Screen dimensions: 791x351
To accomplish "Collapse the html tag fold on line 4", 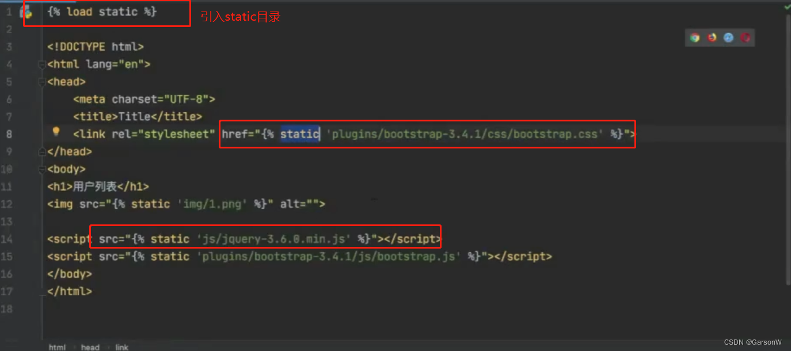I will (x=42, y=64).
